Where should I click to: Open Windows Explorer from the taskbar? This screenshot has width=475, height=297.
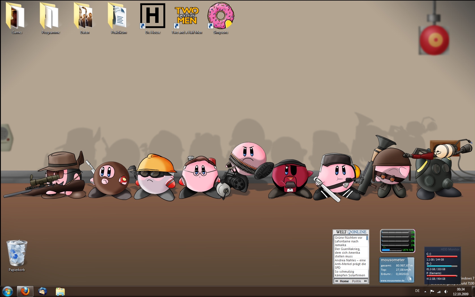point(60,291)
